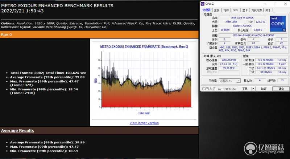Click the Total Frames 3082 result line
This screenshot has width=290, height=159.
click(x=48, y=73)
